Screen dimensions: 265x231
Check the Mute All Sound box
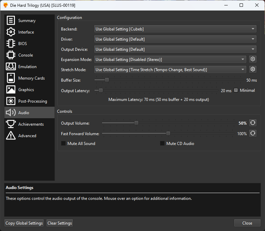point(63,144)
